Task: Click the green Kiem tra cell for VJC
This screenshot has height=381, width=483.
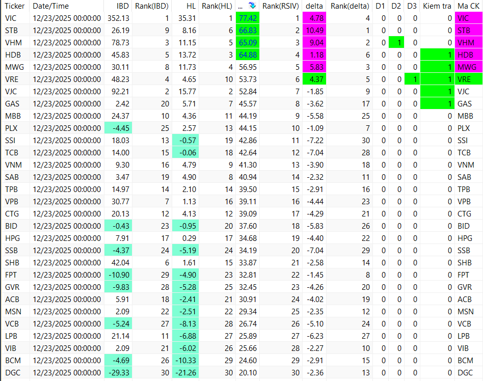Action: (437, 92)
